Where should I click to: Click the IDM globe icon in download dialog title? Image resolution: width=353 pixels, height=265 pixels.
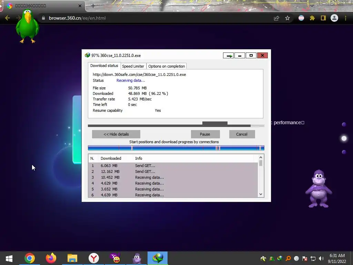pos(87,55)
